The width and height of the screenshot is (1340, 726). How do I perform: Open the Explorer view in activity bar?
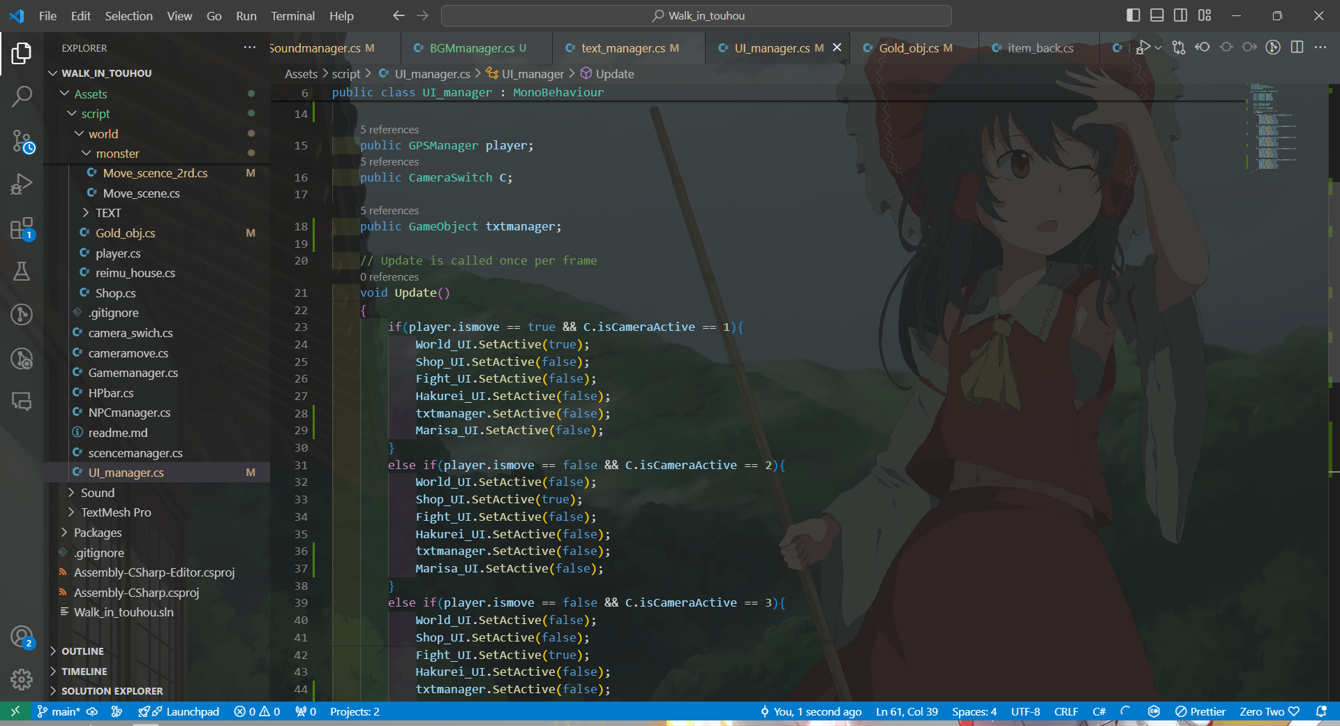point(22,53)
